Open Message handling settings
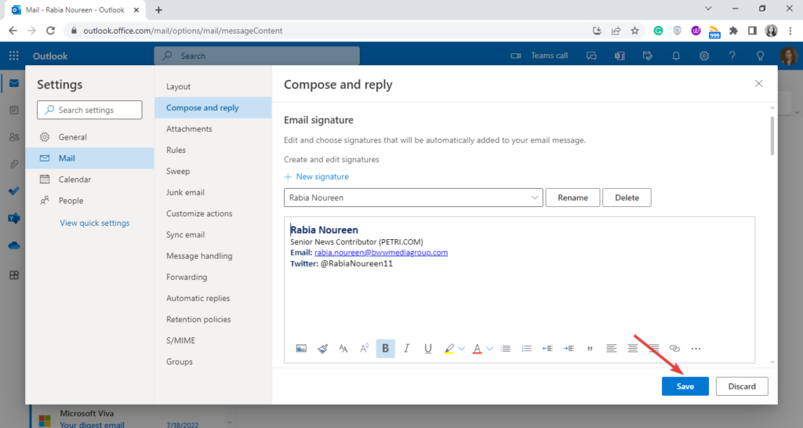 (213, 256)
